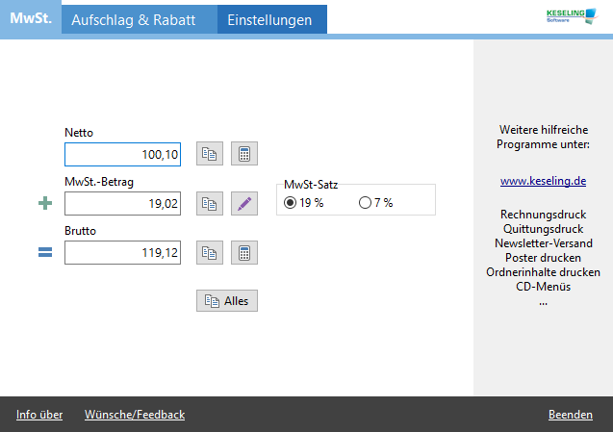This screenshot has width=613, height=432.
Task: Select the 19 % tax rate
Action: point(291,203)
